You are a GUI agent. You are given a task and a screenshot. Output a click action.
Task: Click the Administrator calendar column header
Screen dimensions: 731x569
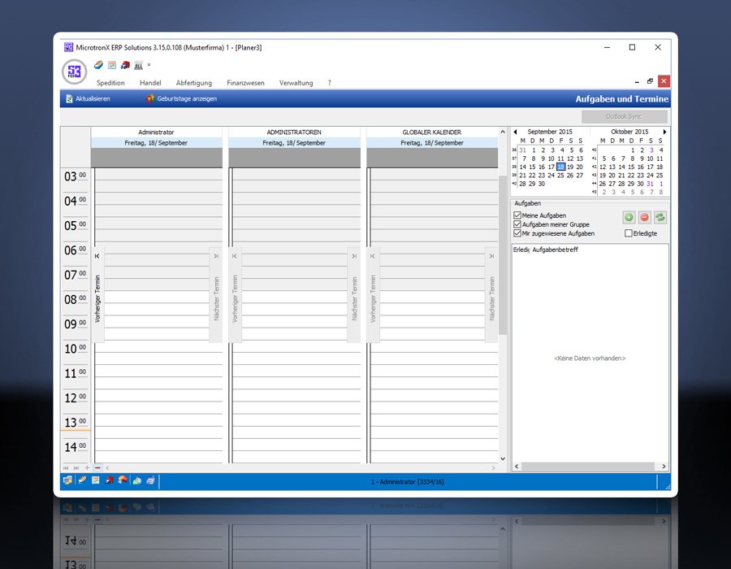156,132
